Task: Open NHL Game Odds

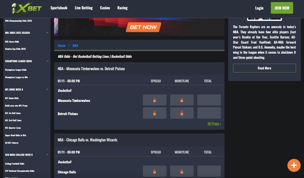Action: [x=12, y=42]
